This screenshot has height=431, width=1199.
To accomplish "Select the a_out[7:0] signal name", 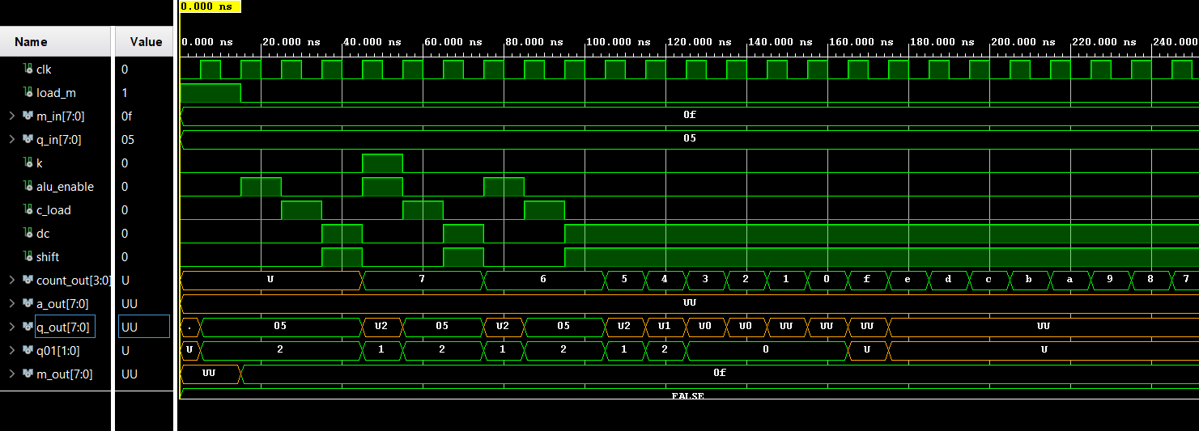I will pos(62,304).
